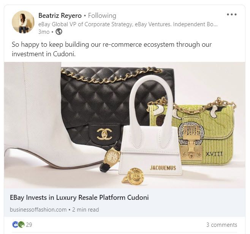250x234 pixels.
Task: Click the green clapping celebrate reaction icon
Action: [21, 225]
